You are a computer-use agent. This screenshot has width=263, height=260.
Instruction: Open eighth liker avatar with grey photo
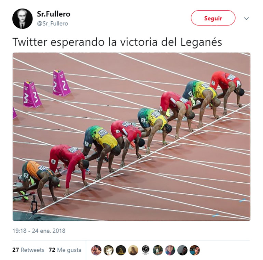point(182,250)
